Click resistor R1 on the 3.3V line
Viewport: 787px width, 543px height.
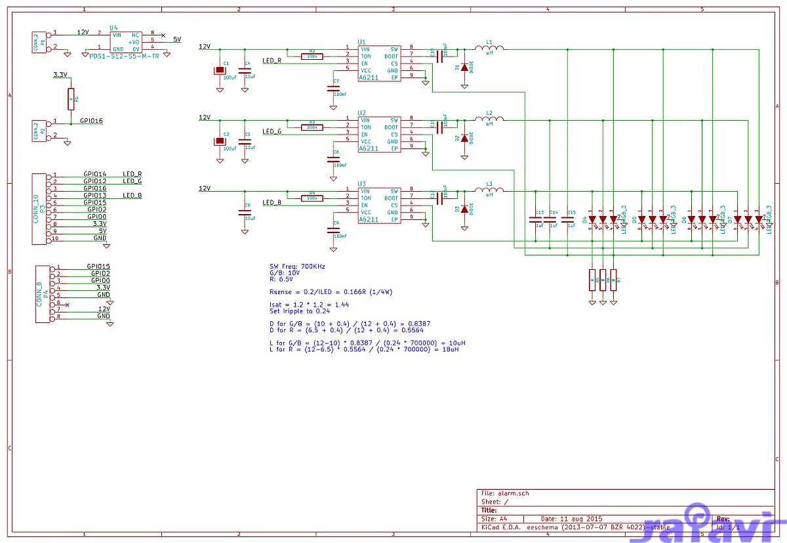point(71,99)
